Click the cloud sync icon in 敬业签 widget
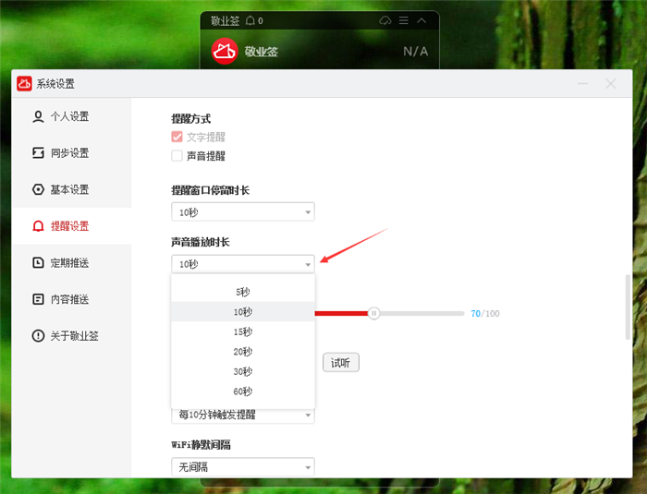647x494 pixels. pos(385,20)
